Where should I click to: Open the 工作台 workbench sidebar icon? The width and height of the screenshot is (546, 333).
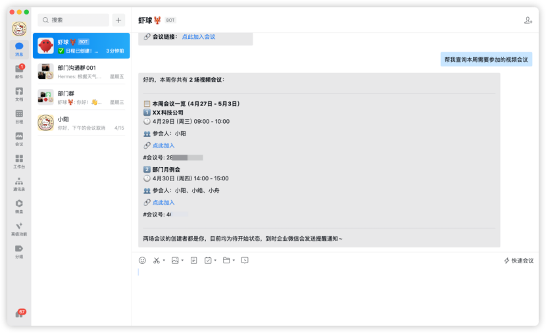coord(19,162)
